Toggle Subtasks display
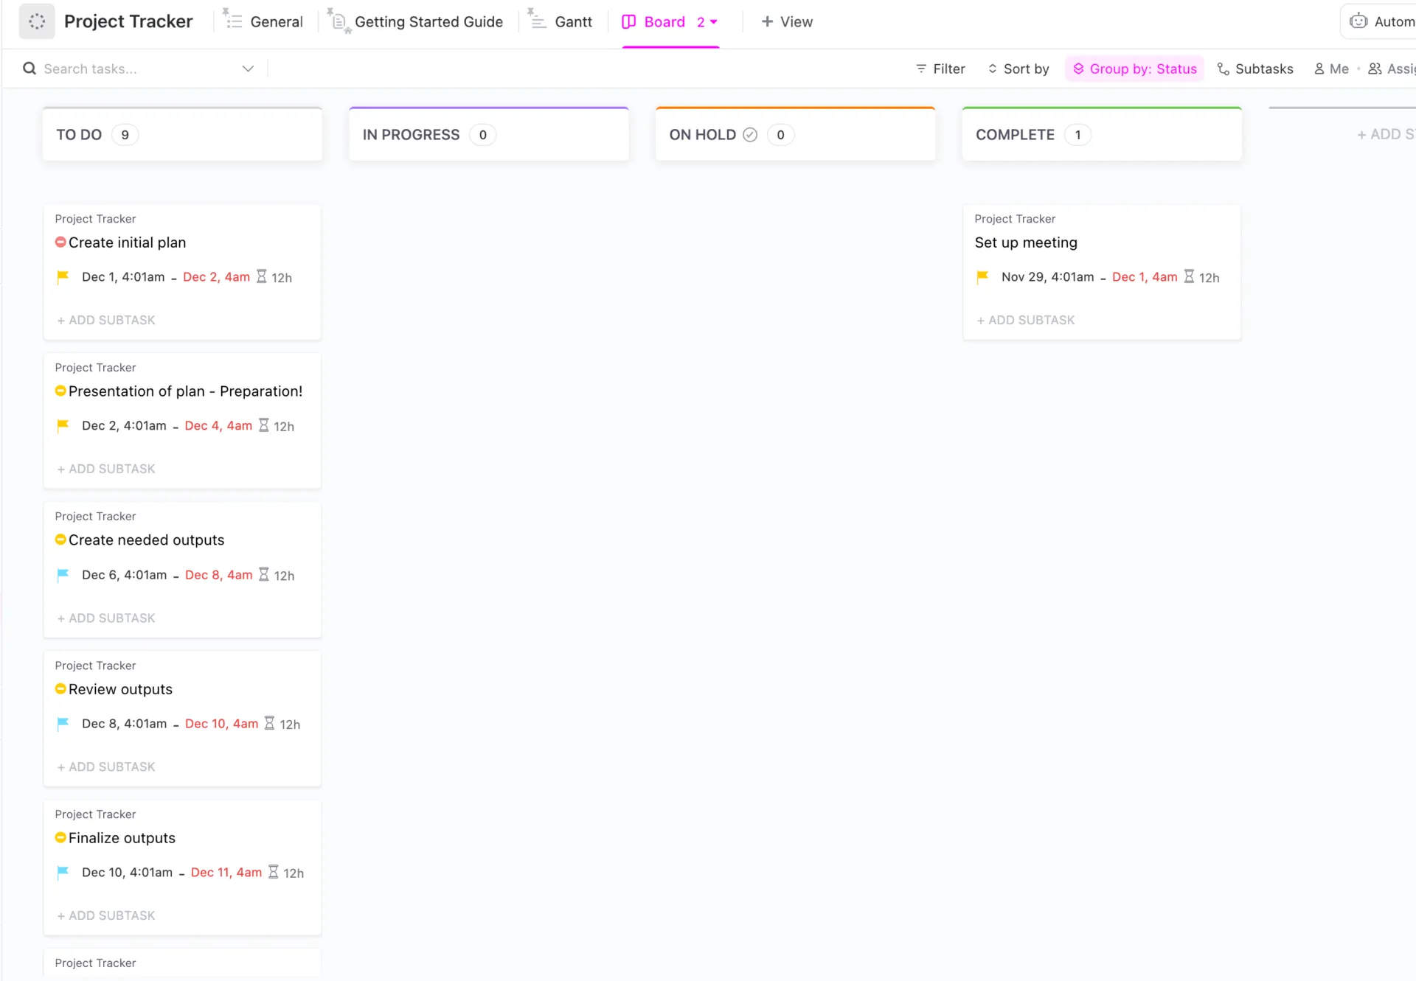The height and width of the screenshot is (981, 1416). tap(1255, 69)
